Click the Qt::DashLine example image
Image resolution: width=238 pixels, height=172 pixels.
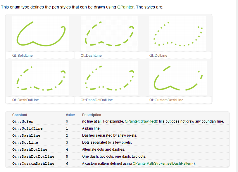tap(109, 33)
